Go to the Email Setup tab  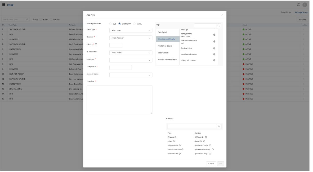286,12
